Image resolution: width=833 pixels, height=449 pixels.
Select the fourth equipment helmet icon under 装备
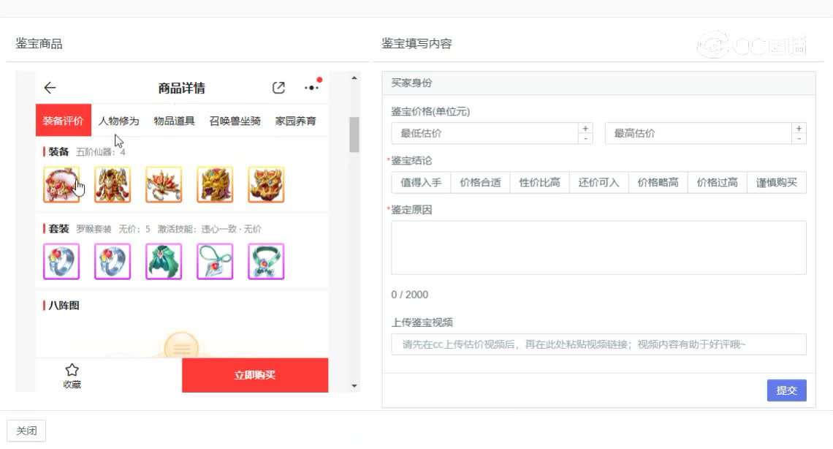tap(215, 184)
